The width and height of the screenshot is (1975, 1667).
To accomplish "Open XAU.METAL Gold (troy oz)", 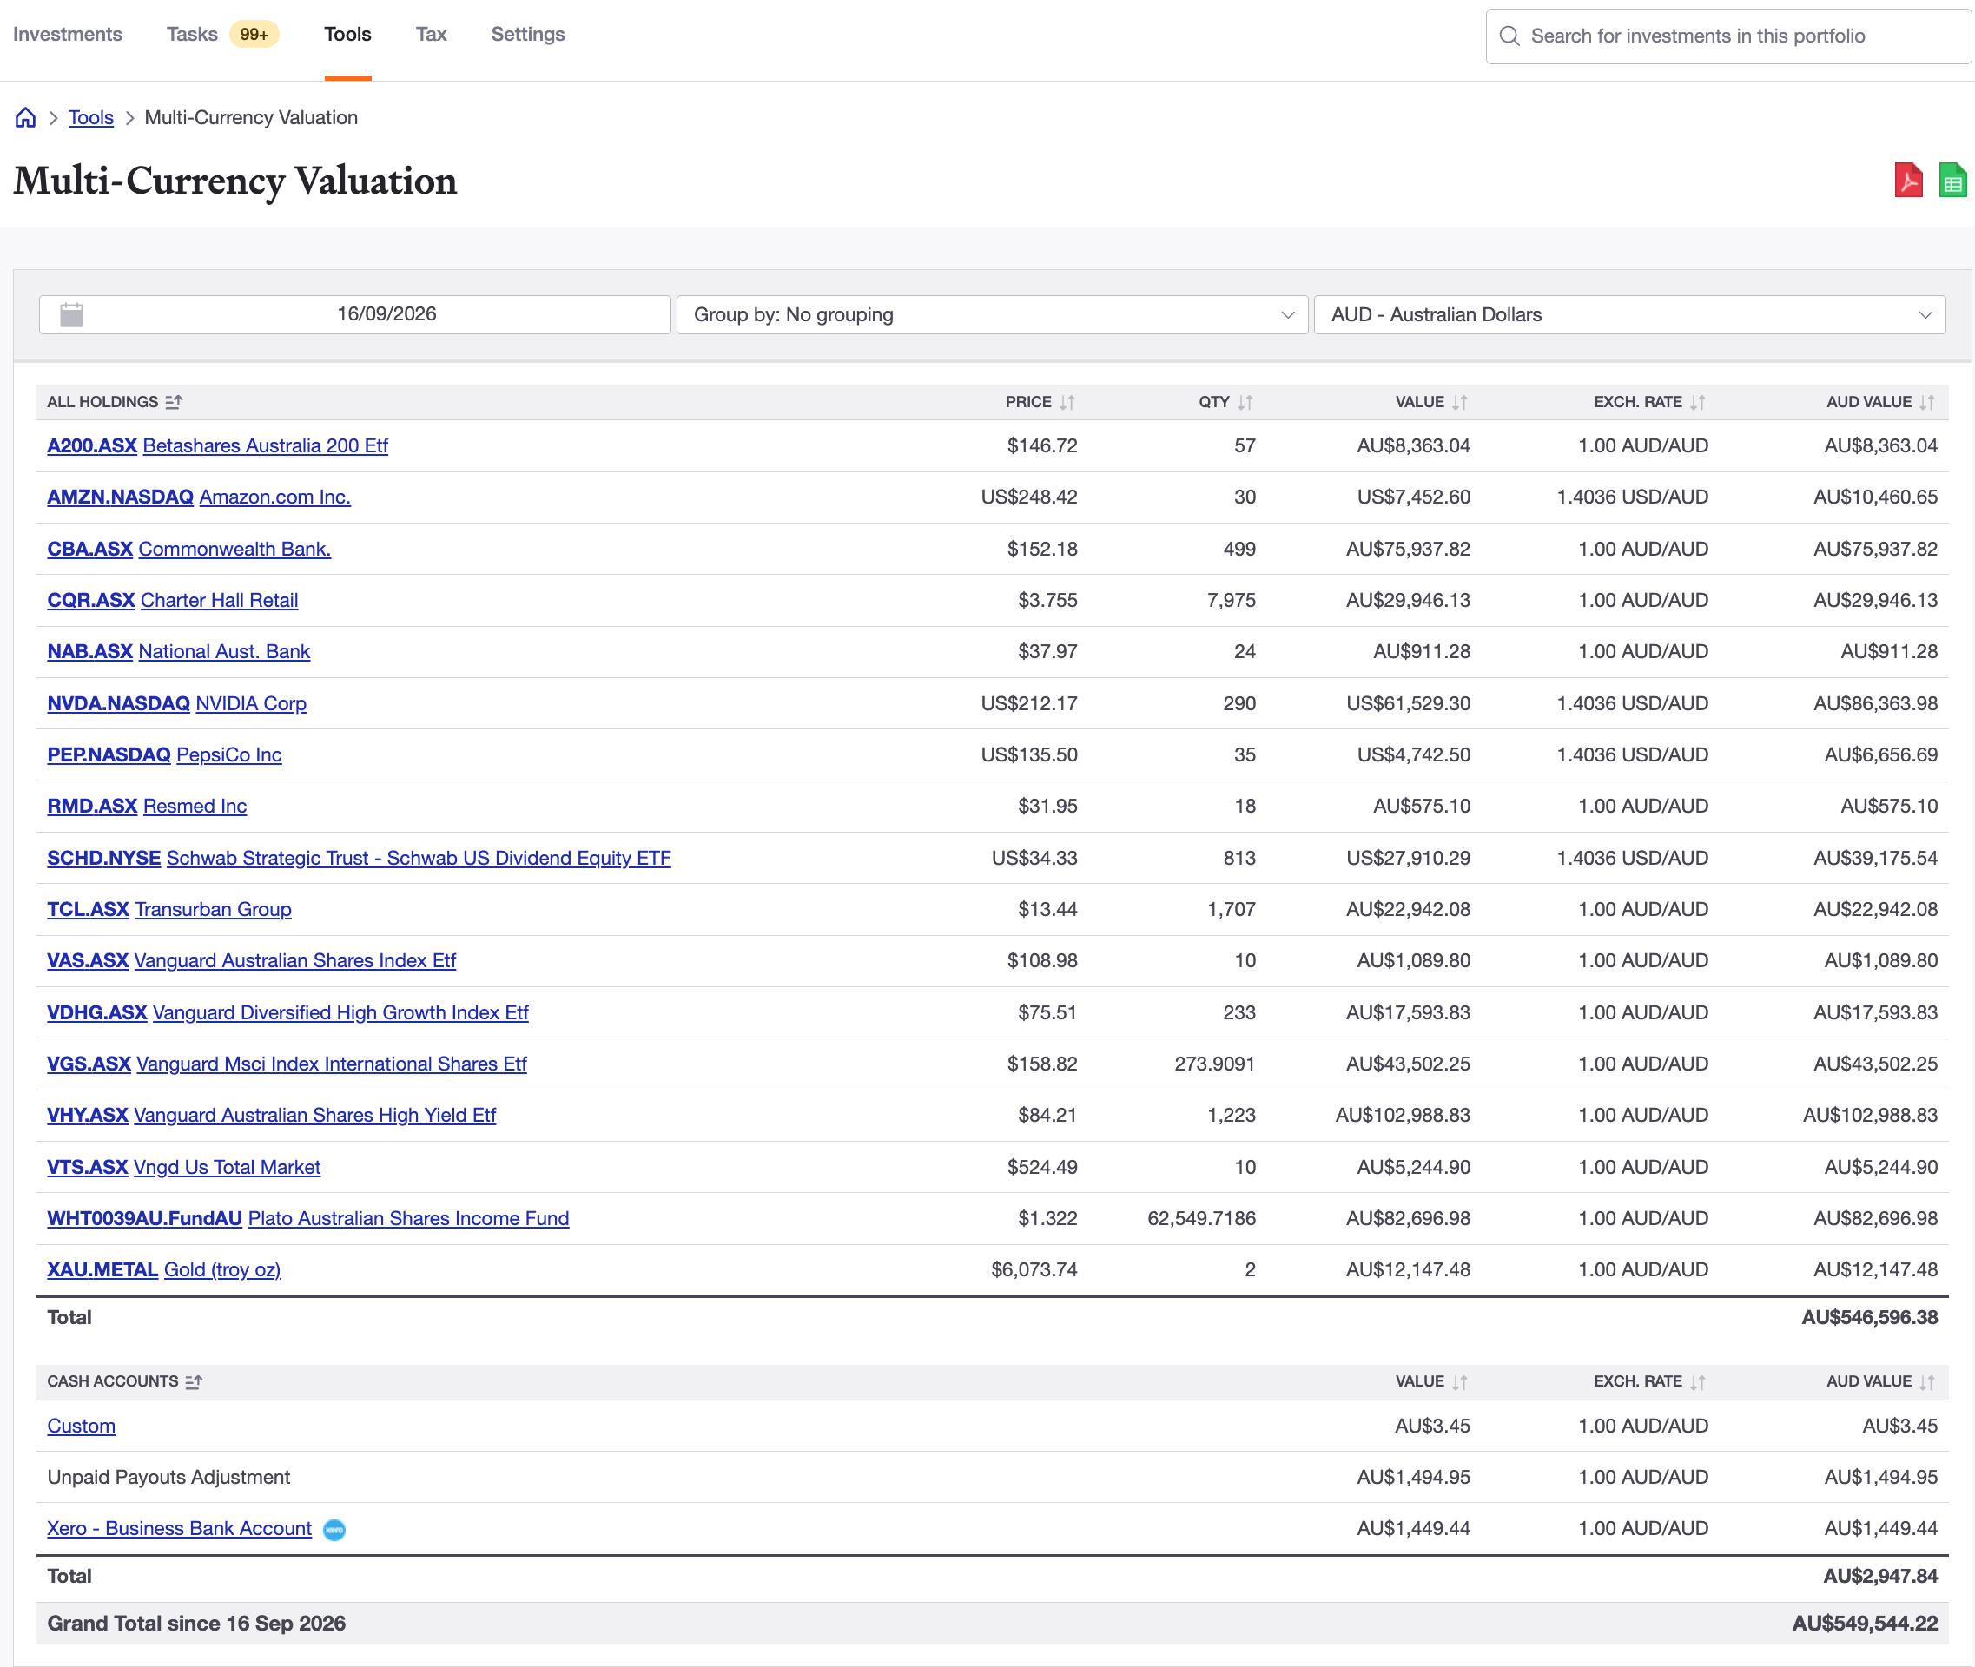I will (x=163, y=1269).
